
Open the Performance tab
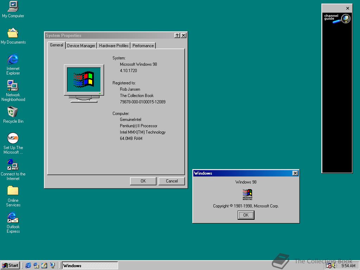point(143,46)
